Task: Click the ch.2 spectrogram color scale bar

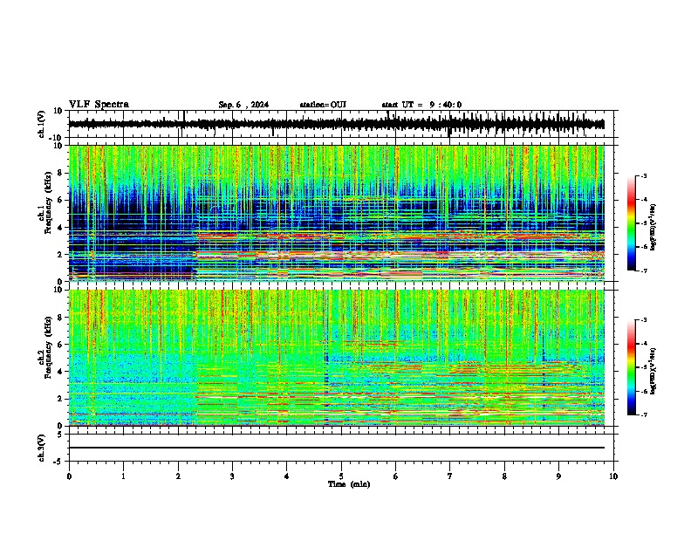Action: click(x=632, y=367)
